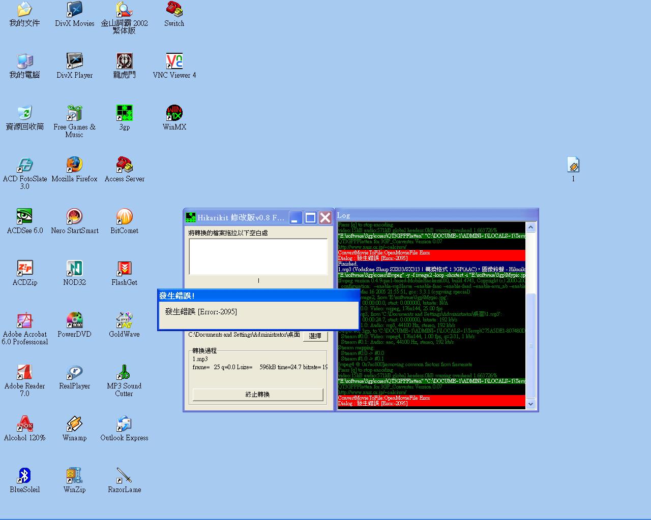Click the 終止轉換 stop conversion button
The width and height of the screenshot is (651, 520).
coord(257,395)
